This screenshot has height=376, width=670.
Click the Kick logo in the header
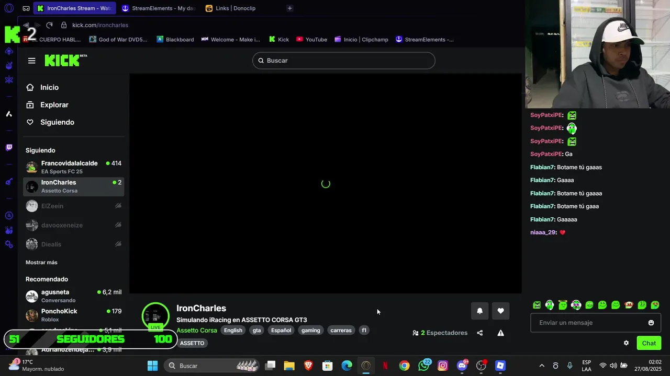[65, 60]
